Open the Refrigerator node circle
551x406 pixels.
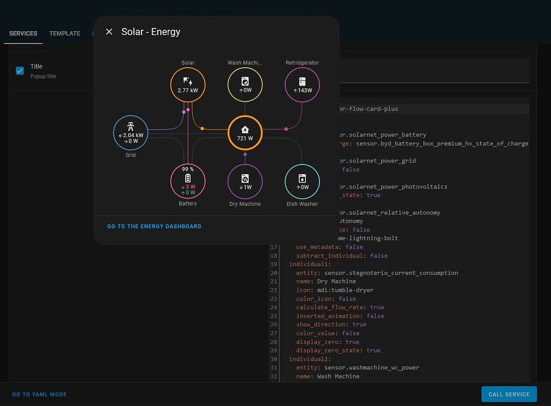(x=302, y=85)
